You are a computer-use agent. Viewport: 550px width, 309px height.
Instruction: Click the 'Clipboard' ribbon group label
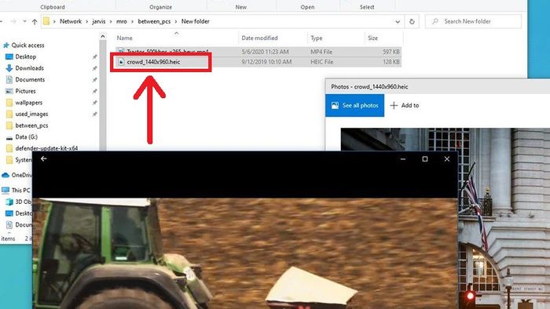[x=53, y=7]
